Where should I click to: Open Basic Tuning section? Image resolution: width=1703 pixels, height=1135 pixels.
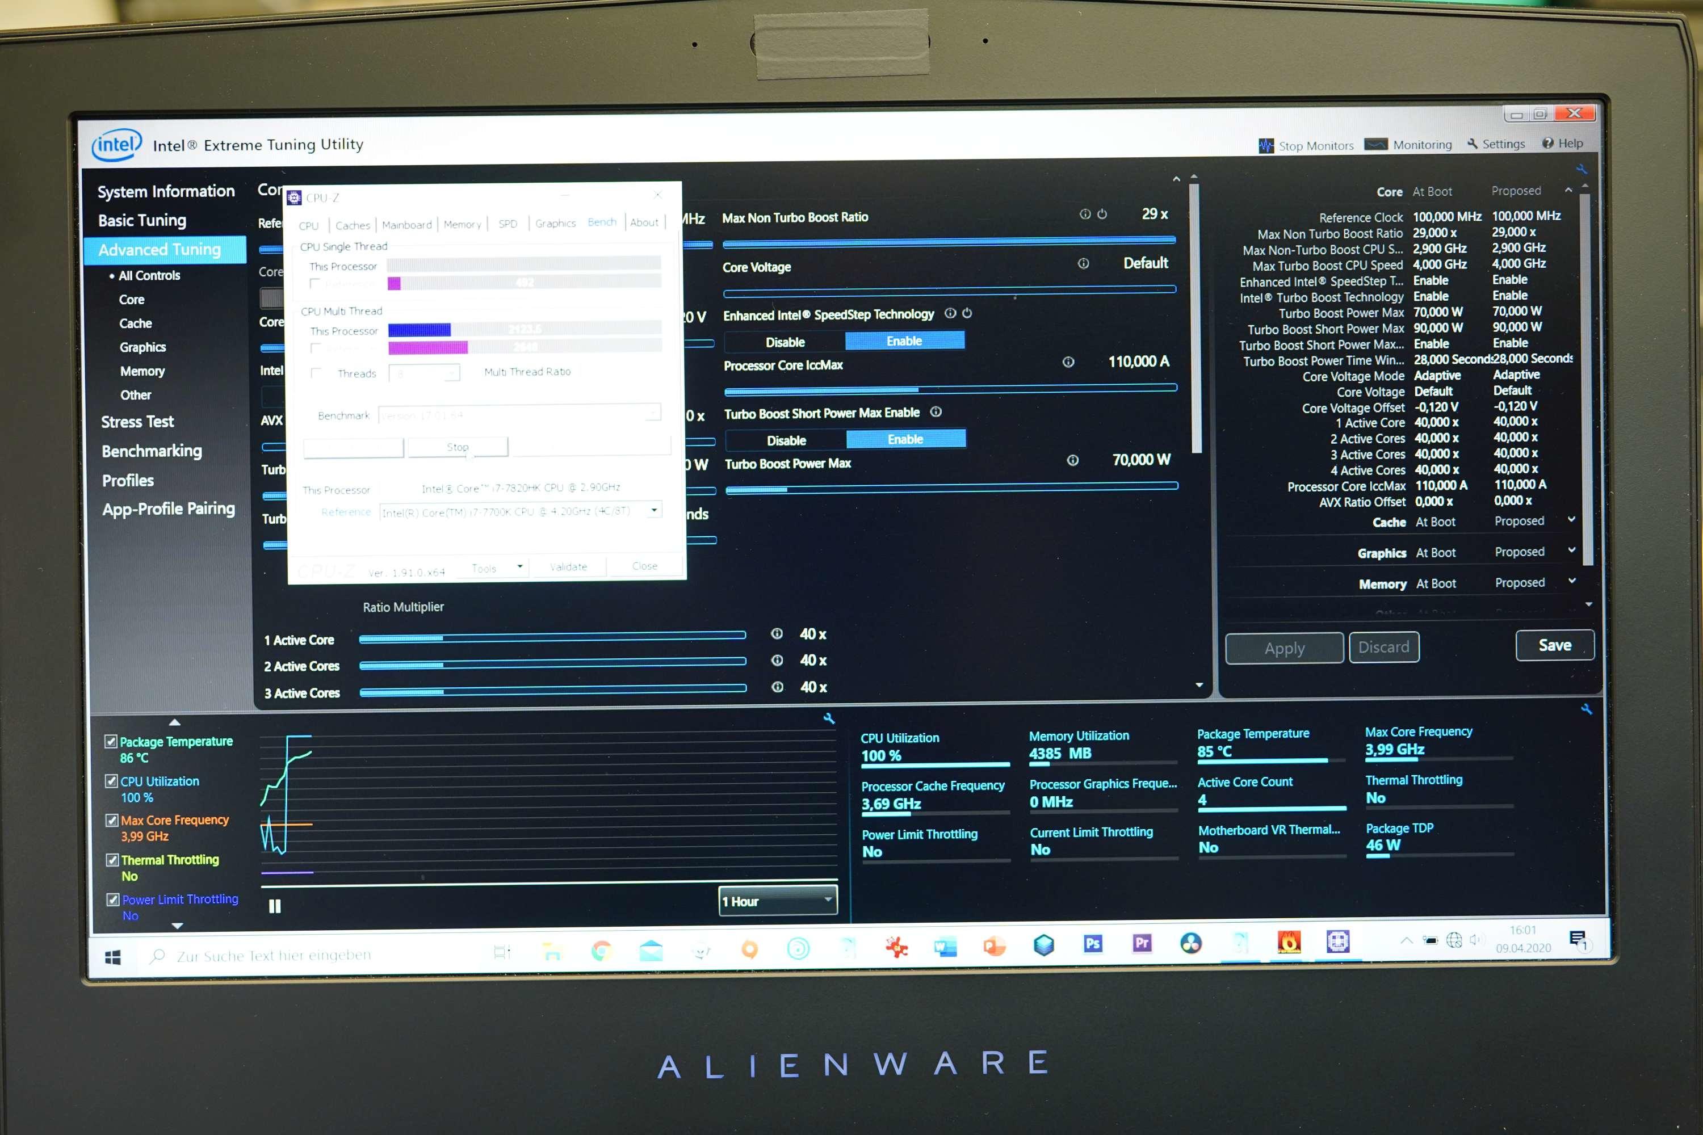pos(142,220)
